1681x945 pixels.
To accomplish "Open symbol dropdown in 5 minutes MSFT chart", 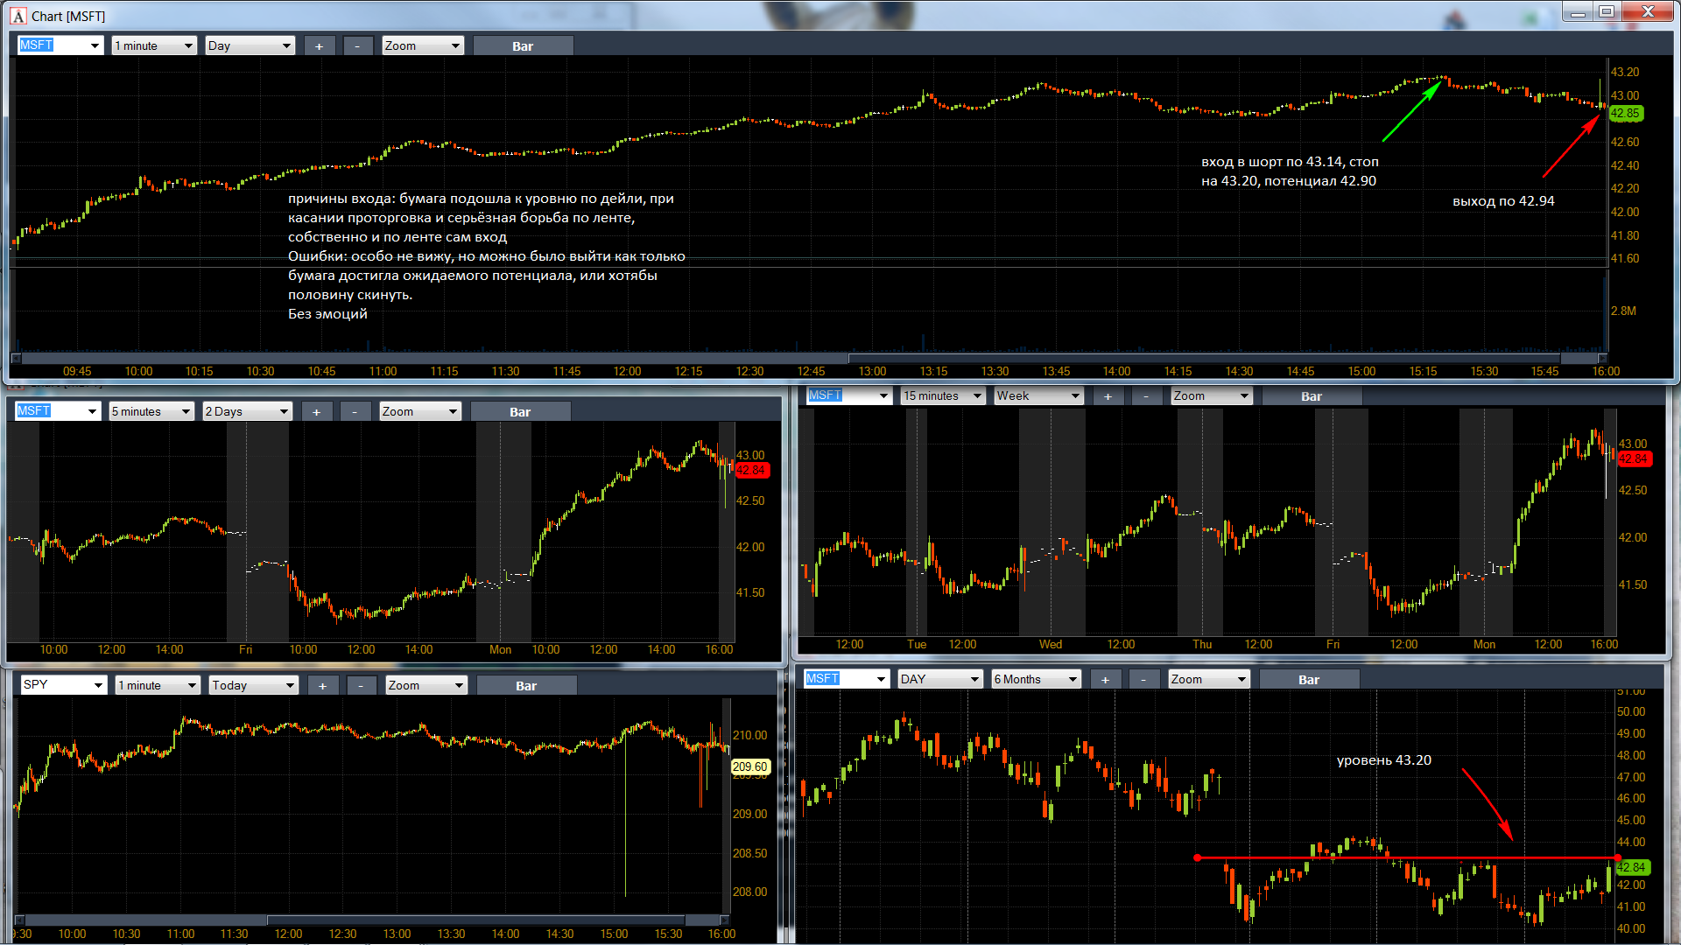I will (x=58, y=411).
